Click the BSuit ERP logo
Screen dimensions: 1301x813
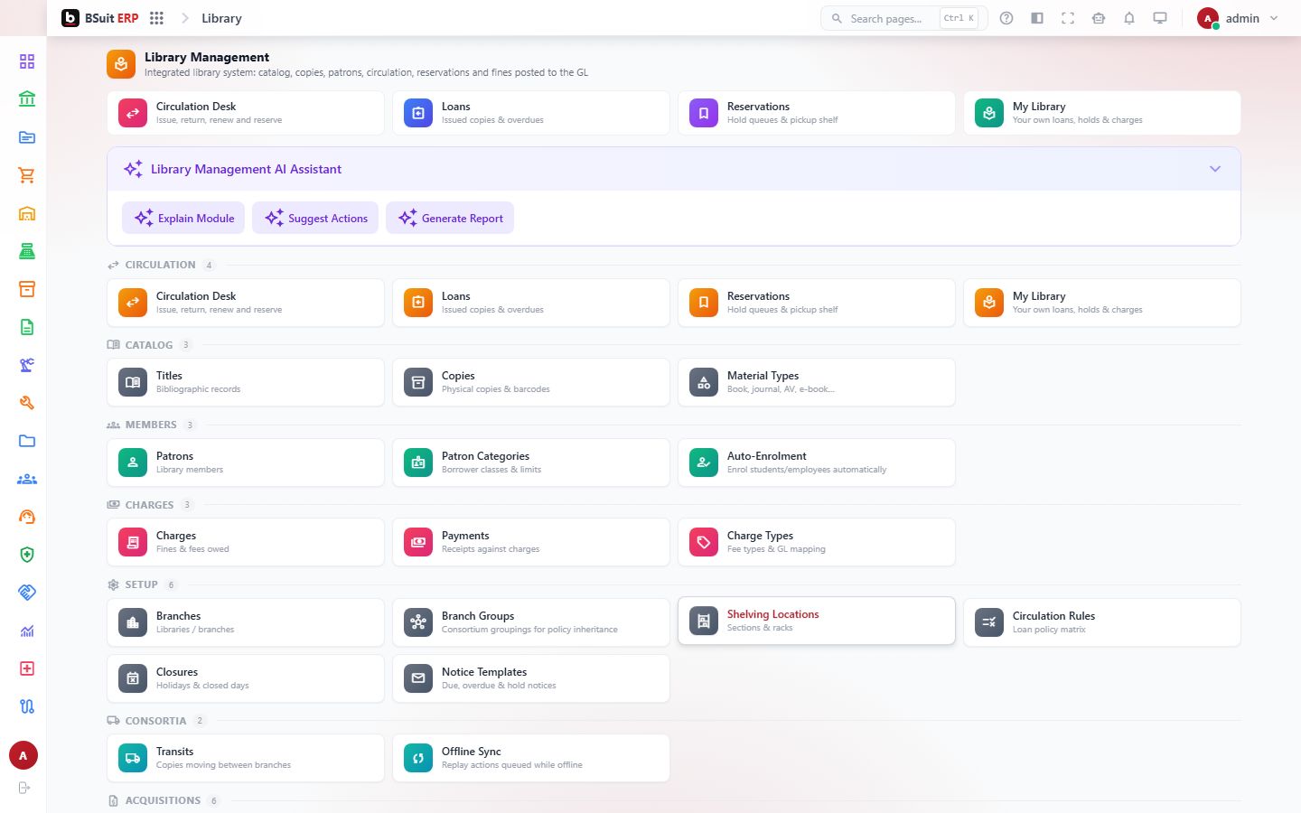tap(100, 18)
